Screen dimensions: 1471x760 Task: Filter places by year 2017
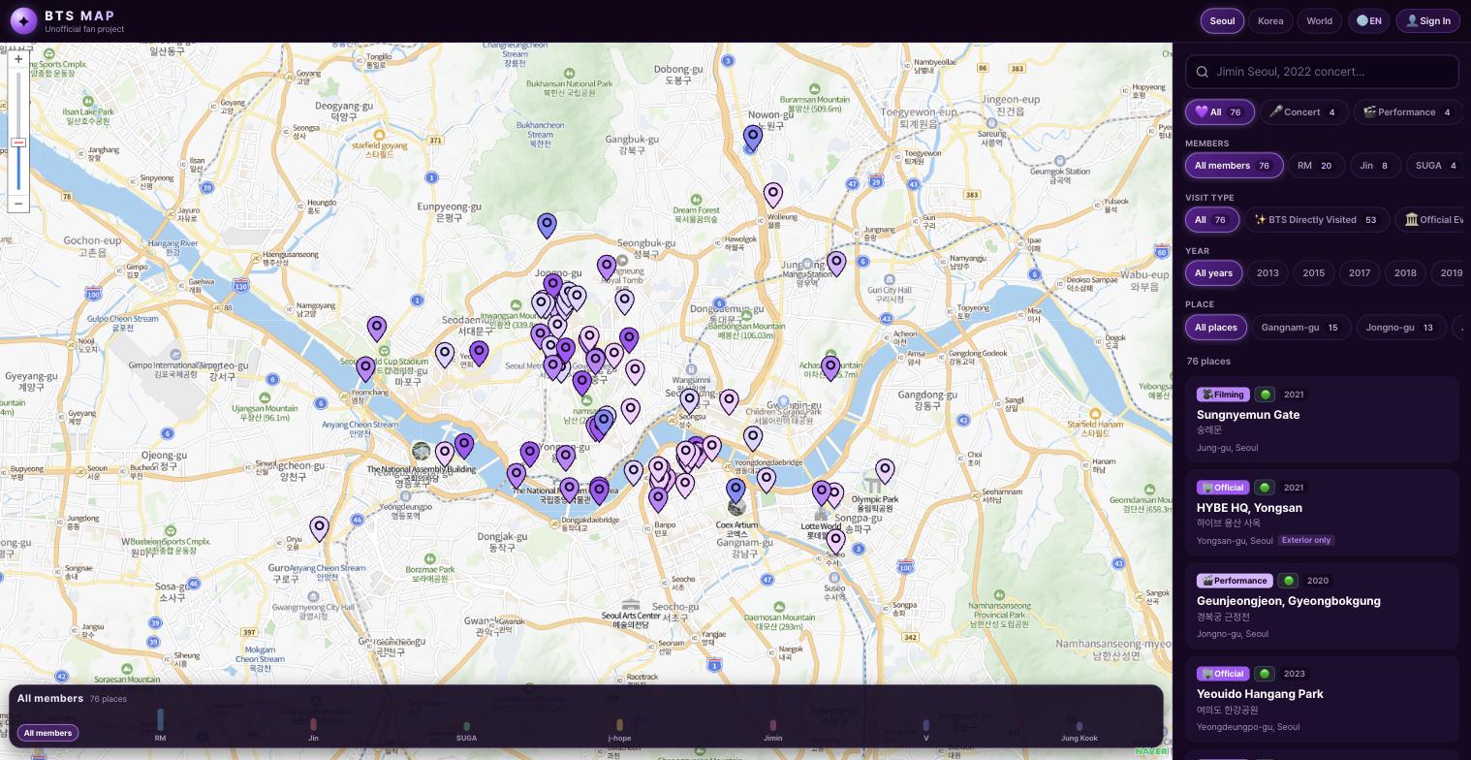click(x=1360, y=273)
